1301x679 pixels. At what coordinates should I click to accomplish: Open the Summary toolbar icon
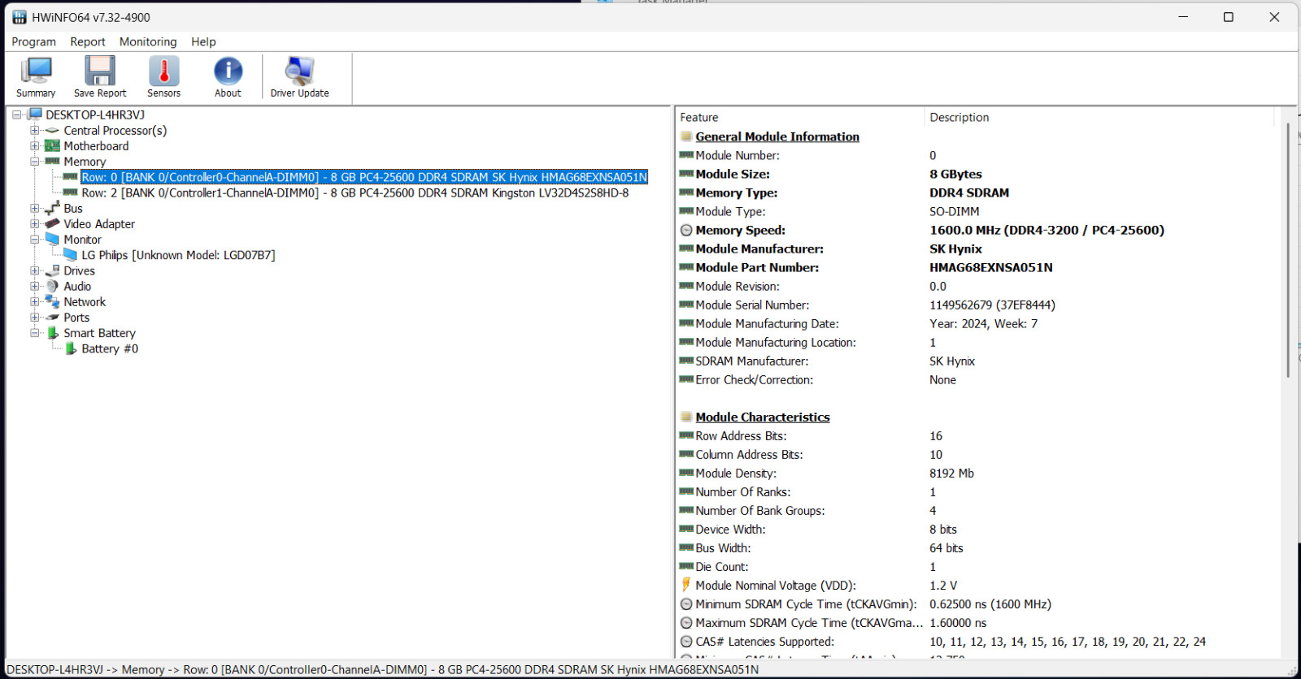point(36,71)
